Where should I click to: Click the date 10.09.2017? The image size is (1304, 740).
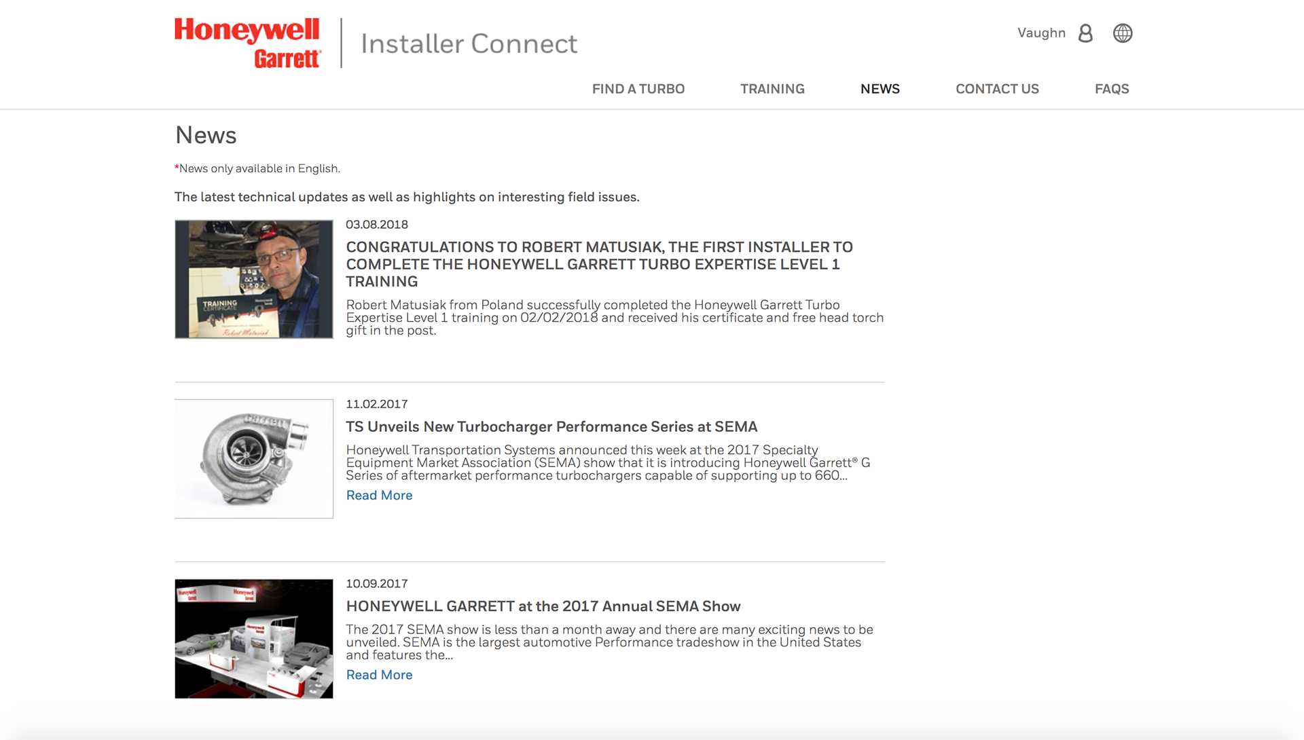[x=377, y=584]
